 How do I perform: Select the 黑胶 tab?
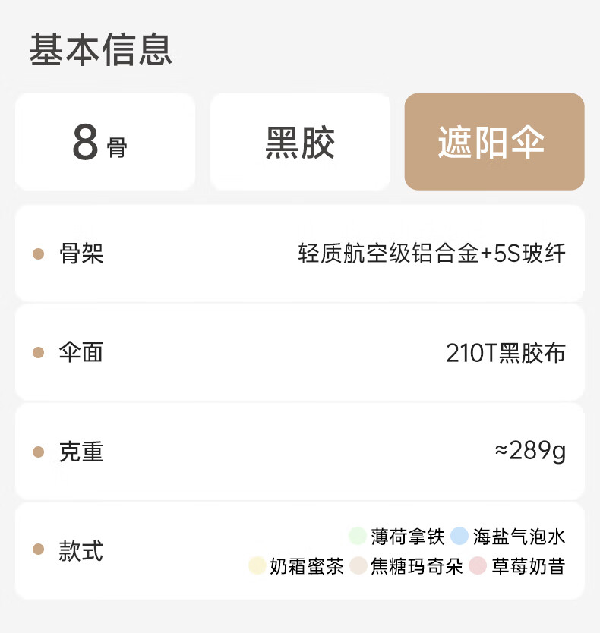[300, 142]
